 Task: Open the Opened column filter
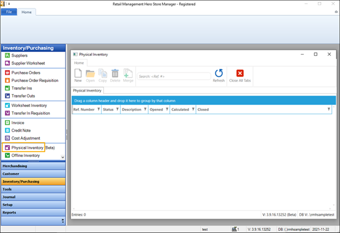167,109
